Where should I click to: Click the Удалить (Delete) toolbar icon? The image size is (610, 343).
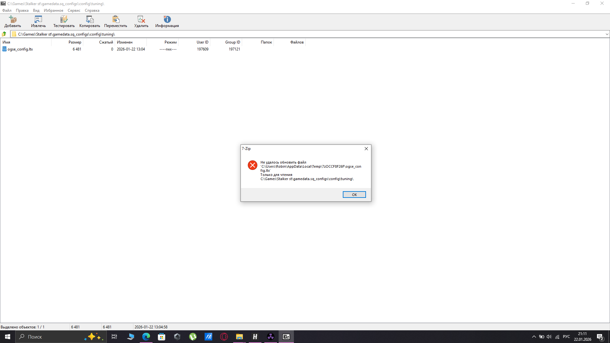pyautogui.click(x=141, y=19)
